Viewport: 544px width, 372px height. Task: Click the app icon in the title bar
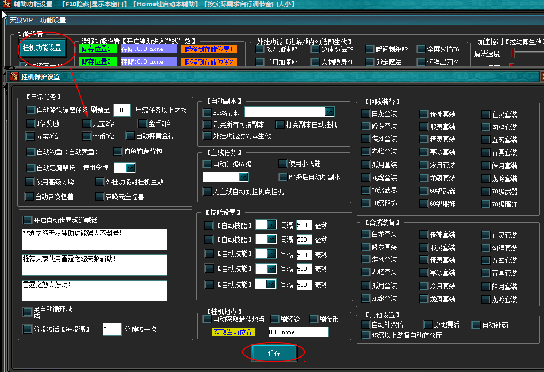pos(5,4)
